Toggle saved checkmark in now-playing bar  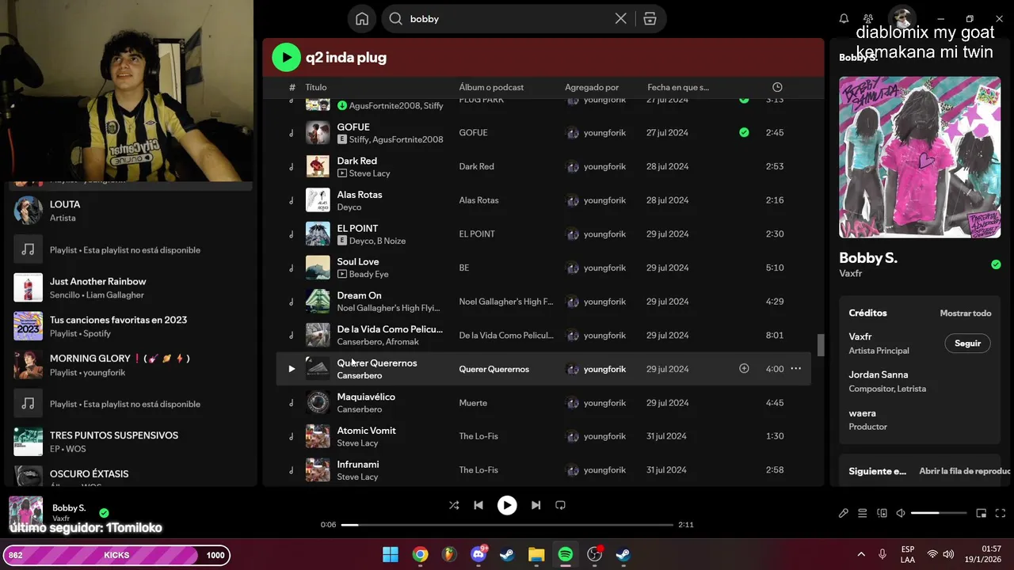pos(104,513)
